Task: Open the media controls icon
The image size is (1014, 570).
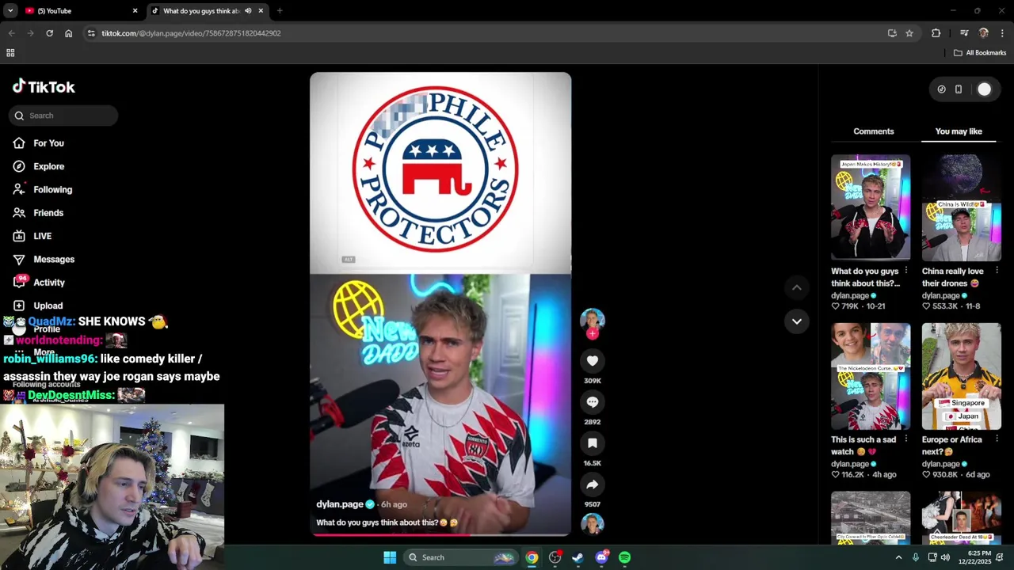Action: point(964,33)
